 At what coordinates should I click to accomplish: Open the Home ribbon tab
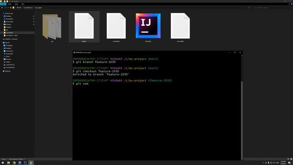pyautogui.click(x=10, y=4)
